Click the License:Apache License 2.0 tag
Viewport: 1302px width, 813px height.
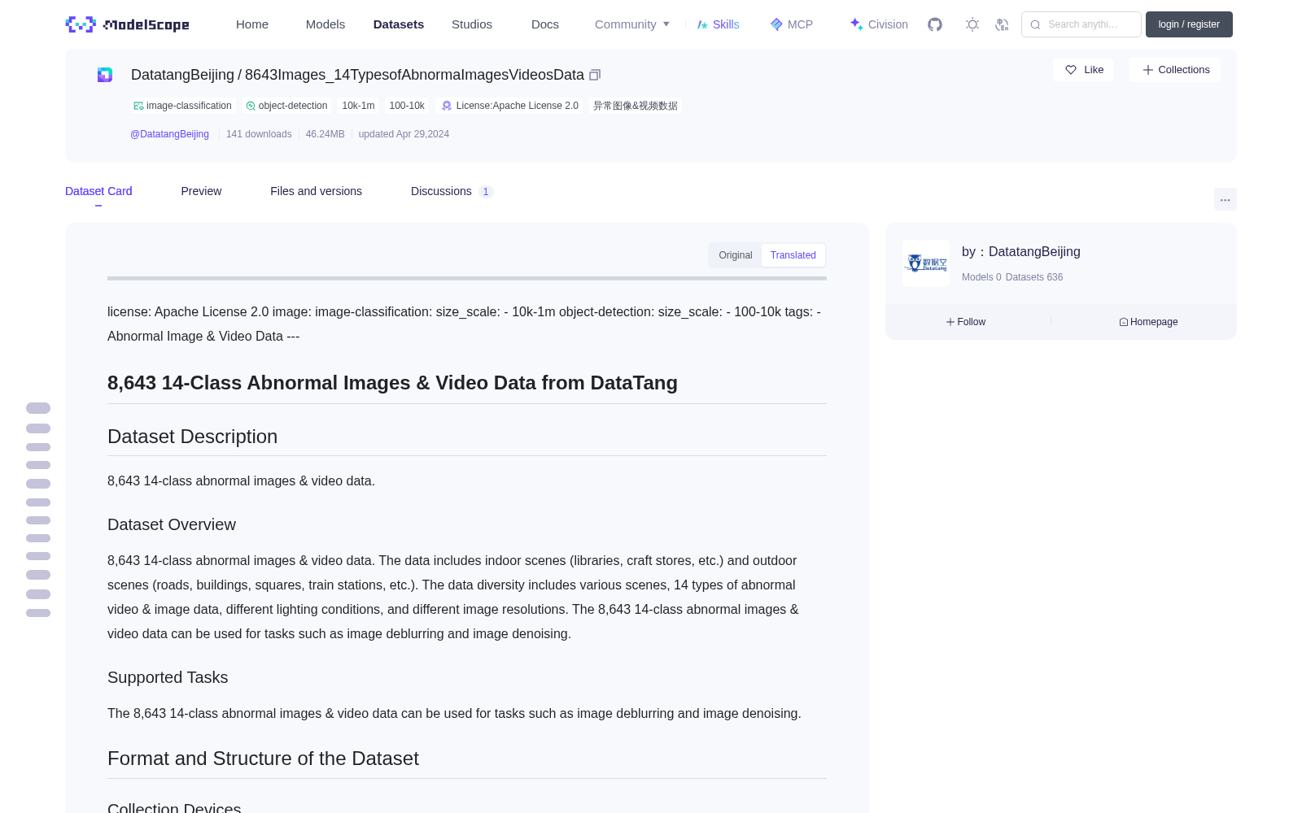click(509, 106)
